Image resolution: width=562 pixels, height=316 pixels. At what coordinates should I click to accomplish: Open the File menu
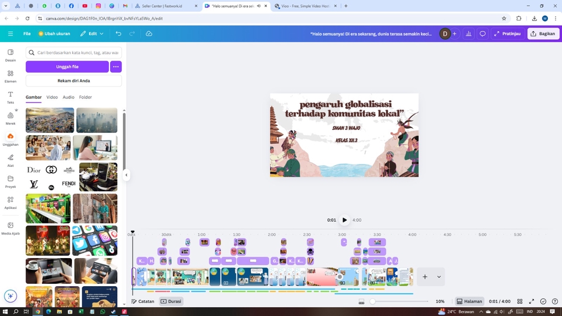click(x=27, y=34)
